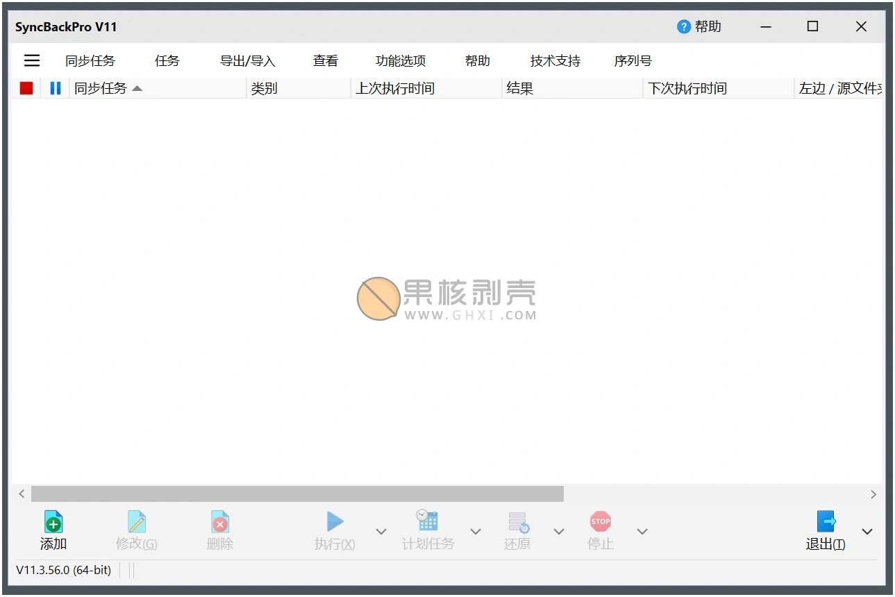This screenshot has height=597, width=895.
Task: Toggle the blue pause icon in the header row
Action: pos(55,87)
